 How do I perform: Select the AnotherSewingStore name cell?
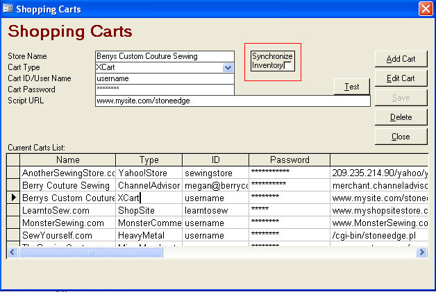point(67,173)
